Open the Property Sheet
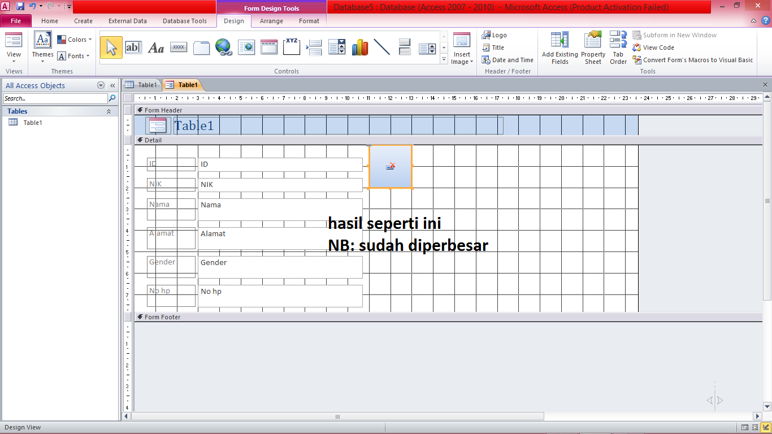Viewport: 772px width, 434px height. (x=593, y=47)
